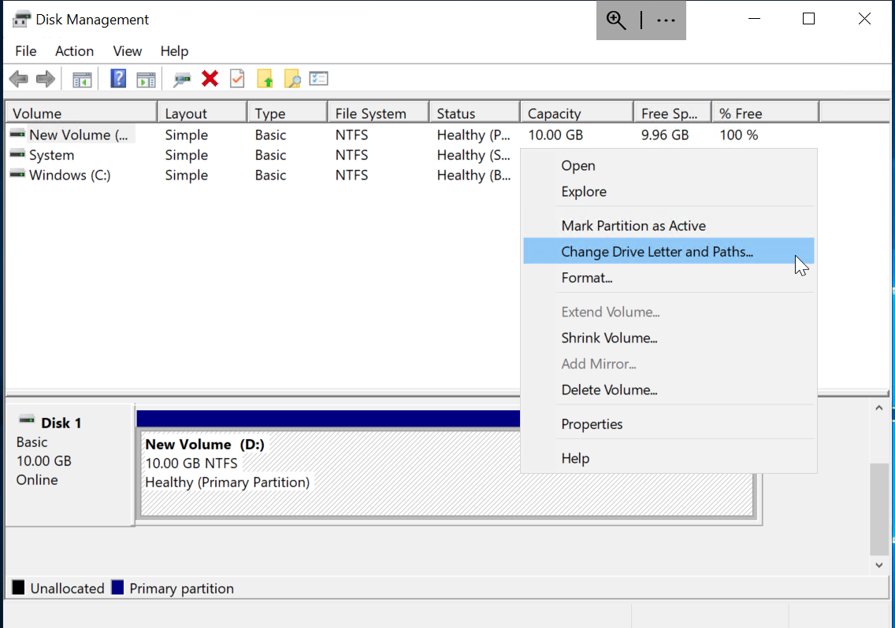Click the Back navigation arrow in the toolbar
Viewport: 895px width, 628px height.
17,79
